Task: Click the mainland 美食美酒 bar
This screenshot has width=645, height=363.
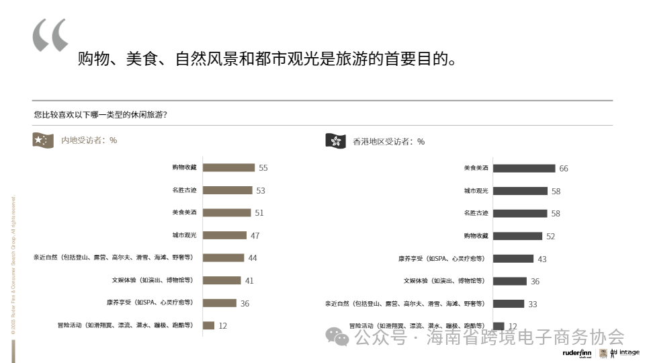Action: [x=226, y=212]
